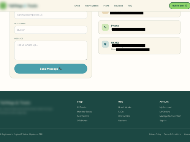Image resolution: width=190 pixels, height=142 pixels.
Task: Click the UK HQ card heading
Action: click(x=115, y=43)
